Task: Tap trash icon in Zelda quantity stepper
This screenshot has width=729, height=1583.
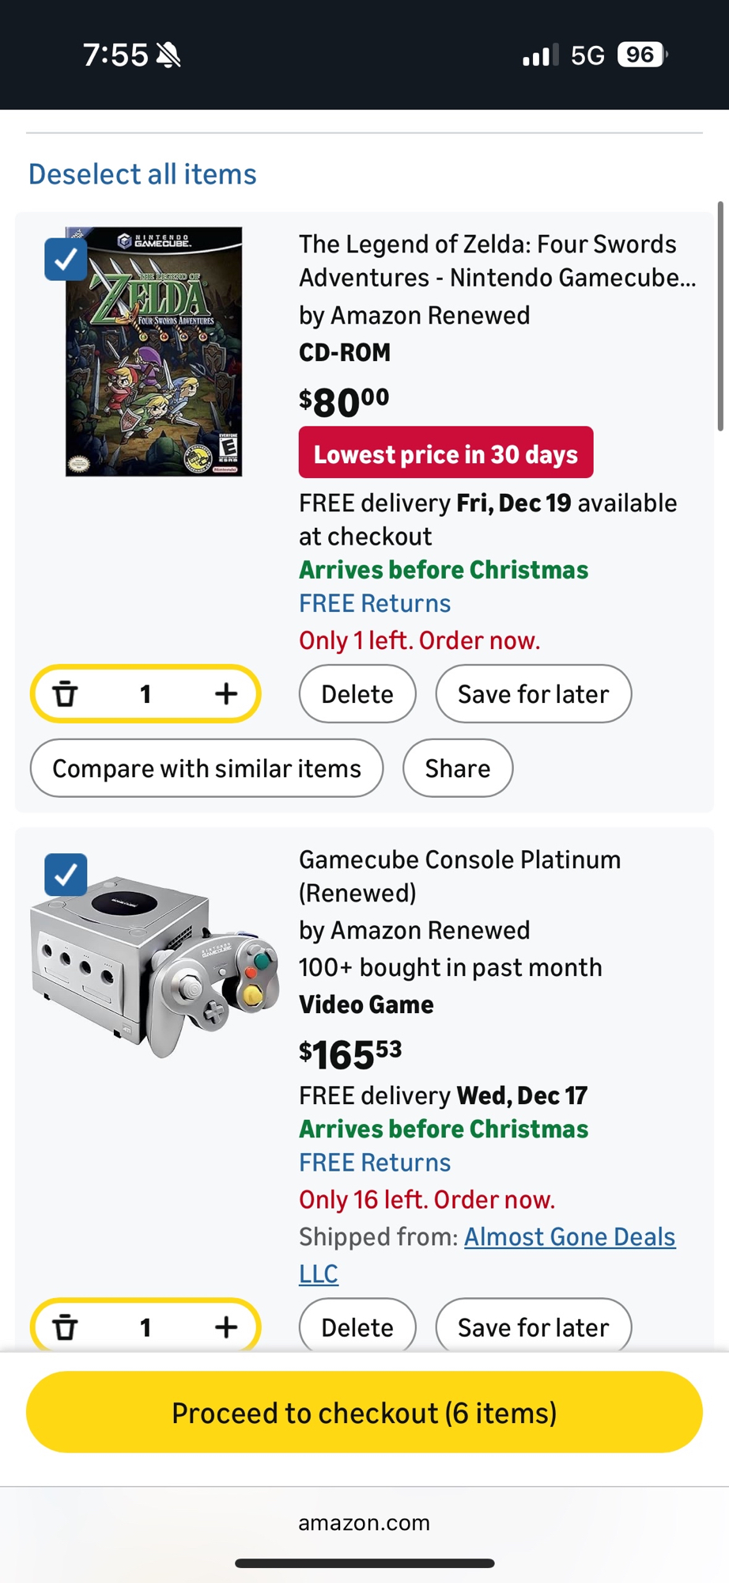Action: (x=66, y=694)
